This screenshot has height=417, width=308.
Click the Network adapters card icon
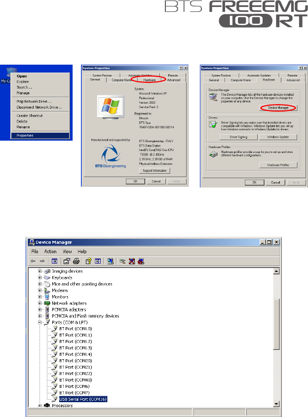[47, 303]
